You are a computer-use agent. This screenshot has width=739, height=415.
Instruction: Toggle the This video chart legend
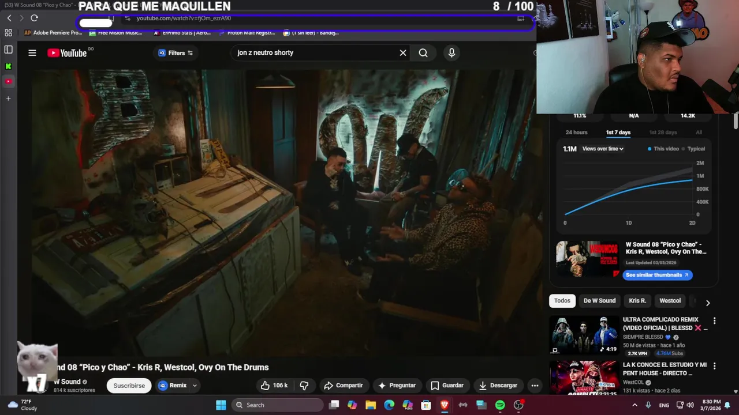[663, 149]
